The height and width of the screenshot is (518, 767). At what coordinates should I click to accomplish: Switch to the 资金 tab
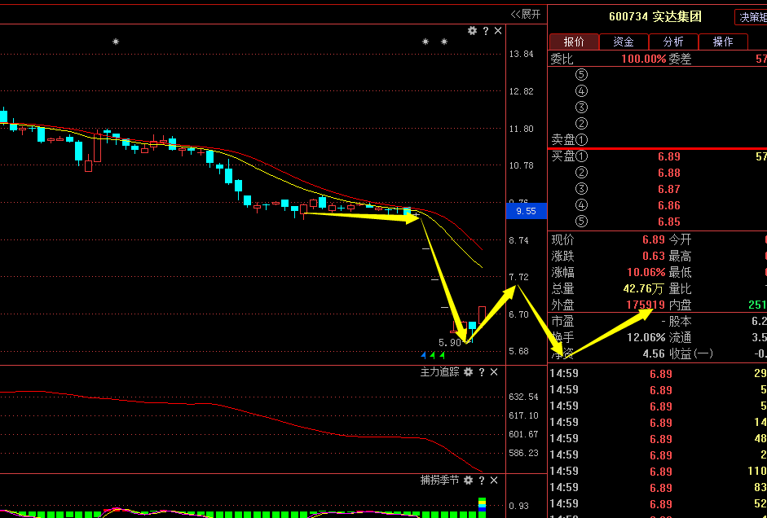(x=624, y=42)
